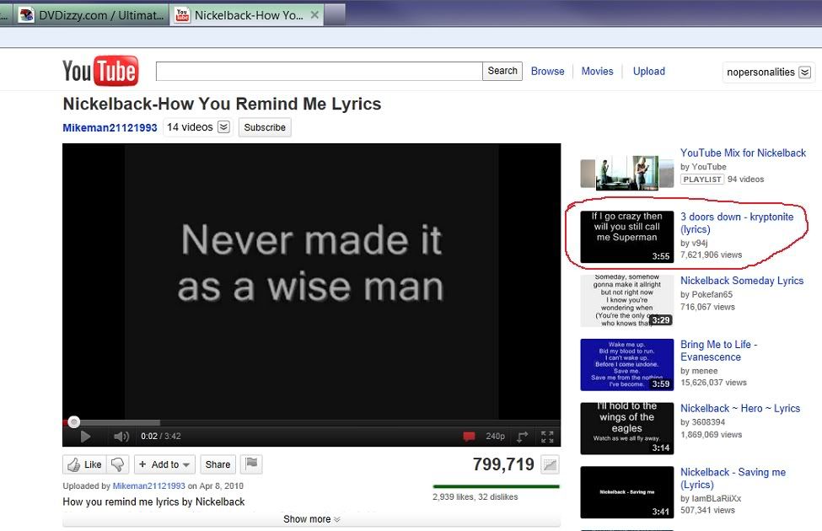Open video statistics chart icon next to the view count

tap(550, 464)
